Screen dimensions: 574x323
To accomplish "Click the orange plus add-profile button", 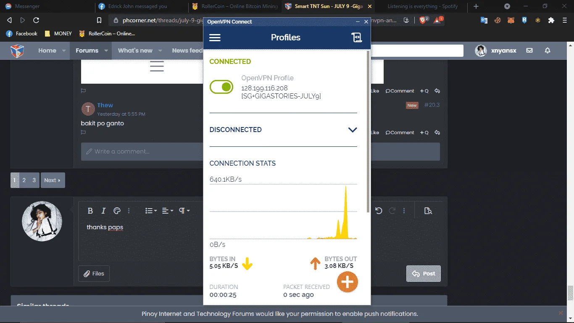I will pyautogui.click(x=347, y=282).
